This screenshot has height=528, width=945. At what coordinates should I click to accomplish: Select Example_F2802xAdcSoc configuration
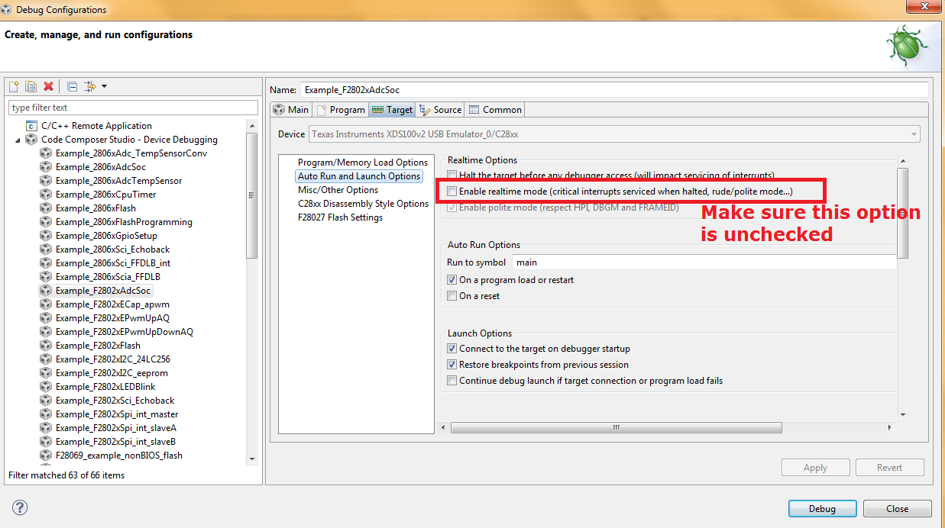pos(104,291)
